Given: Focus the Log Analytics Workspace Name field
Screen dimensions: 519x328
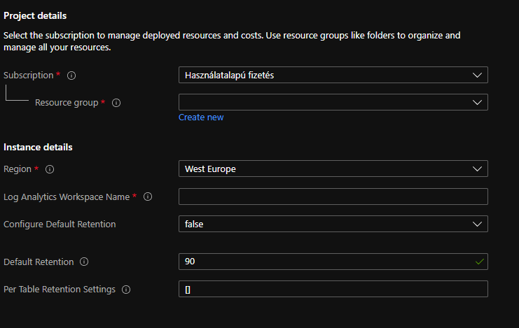Looking at the screenshot, I should tap(333, 197).
